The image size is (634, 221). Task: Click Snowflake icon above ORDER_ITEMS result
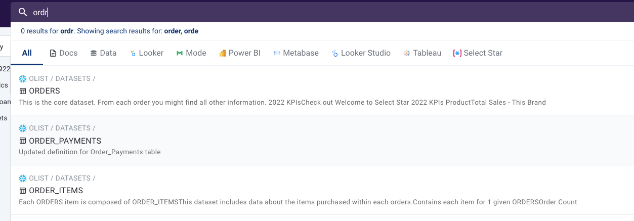coord(22,178)
